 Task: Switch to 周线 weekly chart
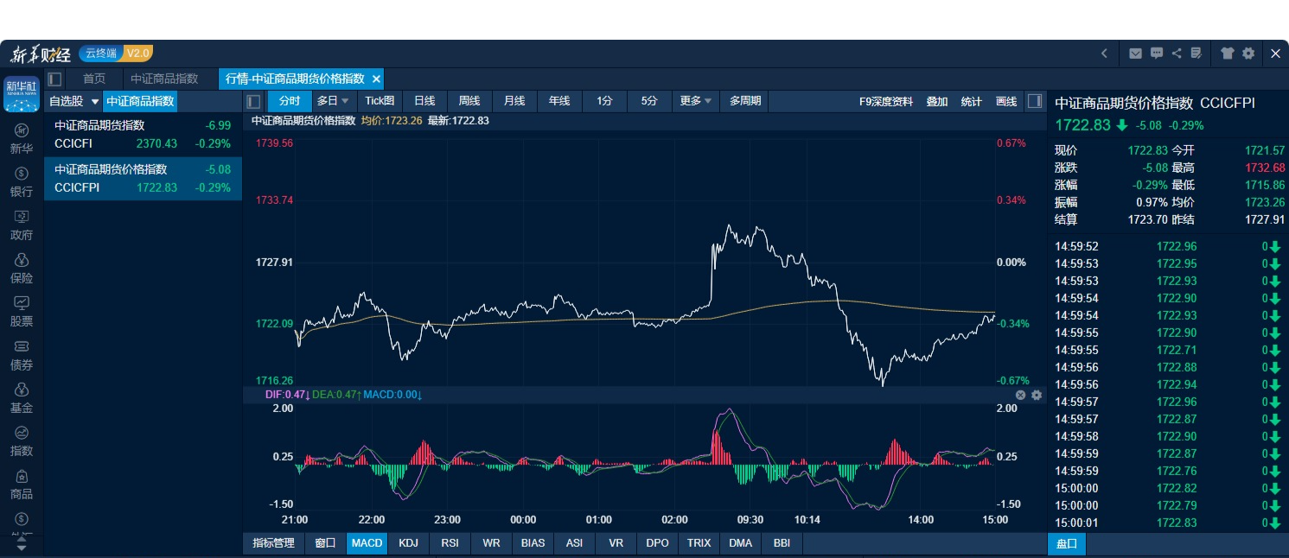click(x=469, y=101)
